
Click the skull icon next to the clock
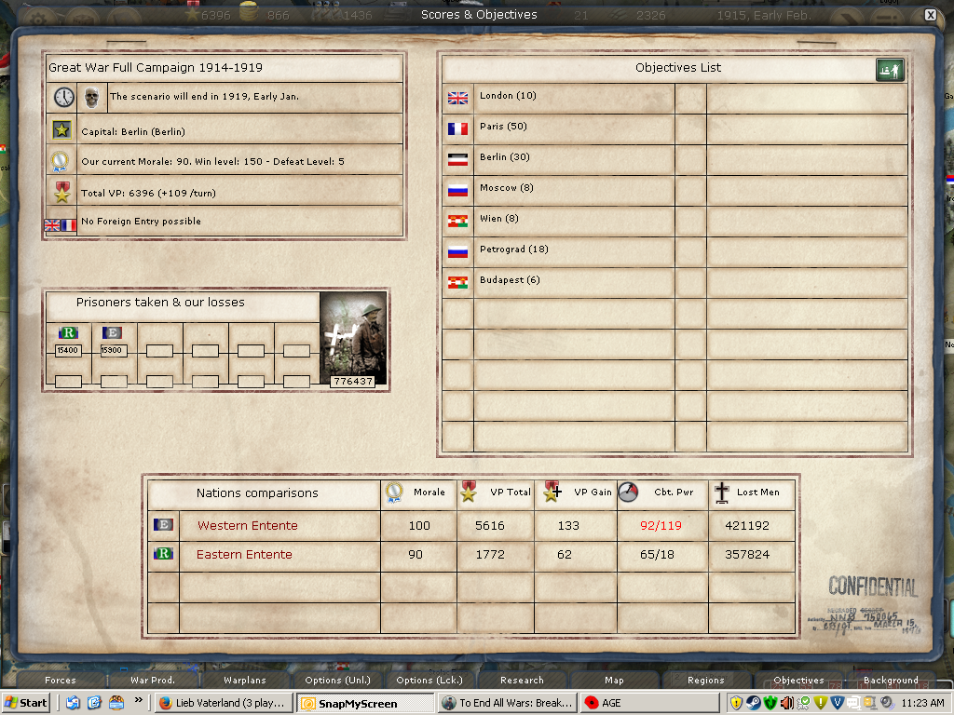(91, 97)
